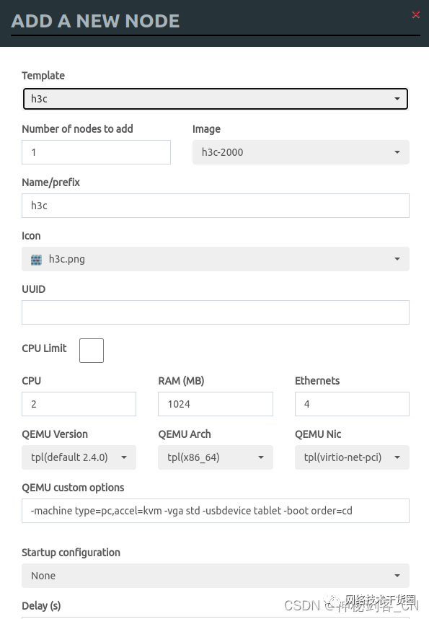This screenshot has width=429, height=619.
Task: Click the red close icon on dialog
Action: tap(416, 14)
